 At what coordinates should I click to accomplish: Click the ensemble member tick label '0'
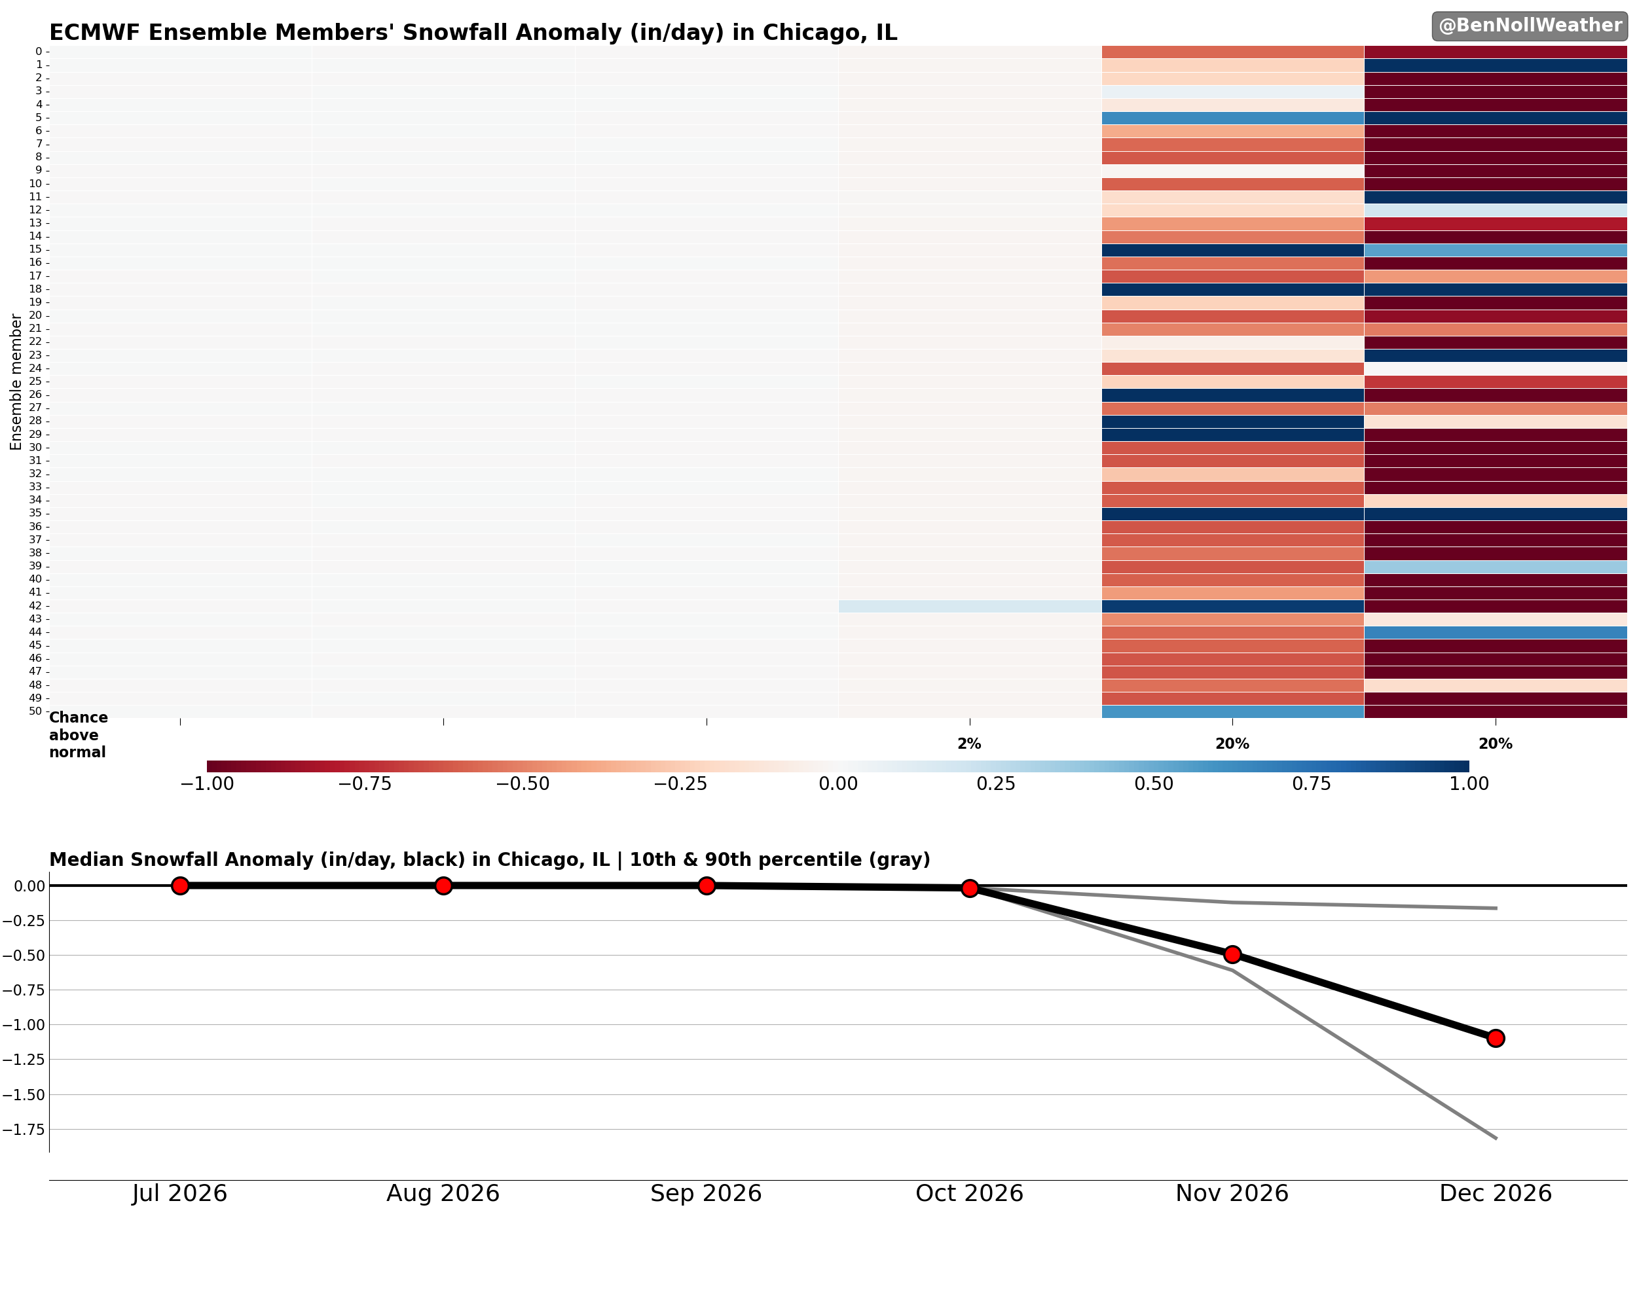coord(38,52)
